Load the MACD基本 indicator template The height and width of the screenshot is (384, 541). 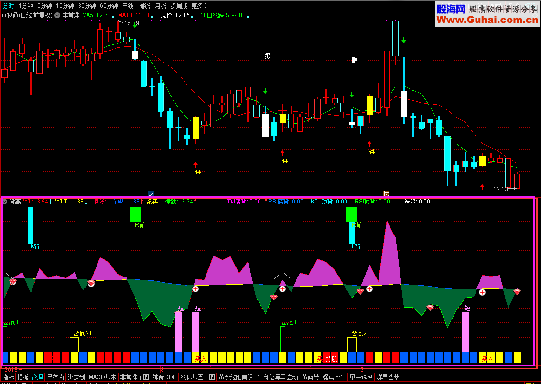(x=102, y=377)
